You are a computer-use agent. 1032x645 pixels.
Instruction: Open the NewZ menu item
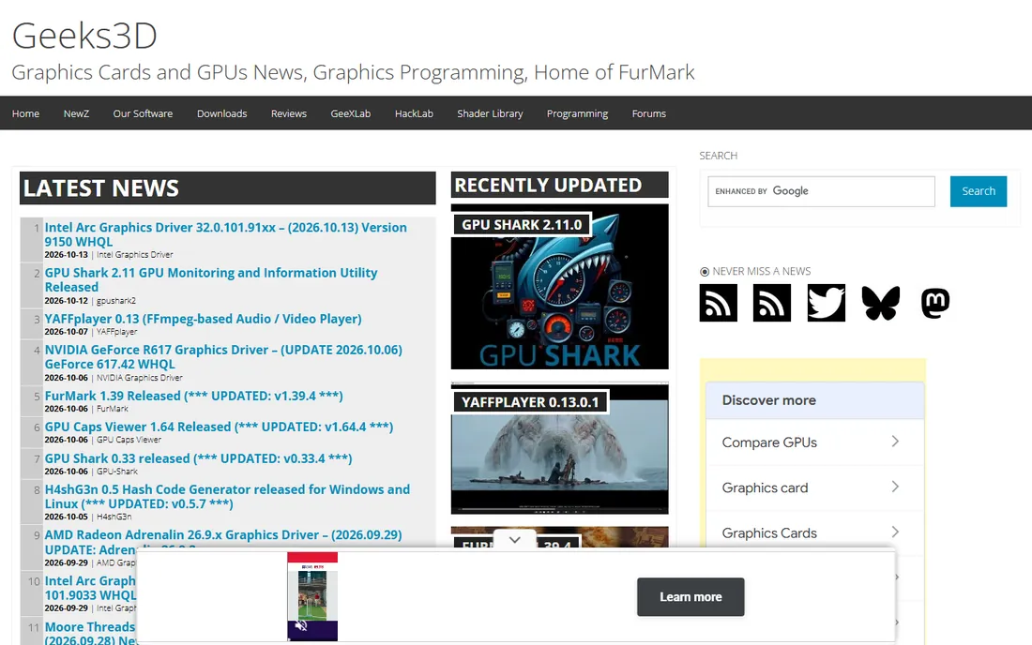click(76, 113)
